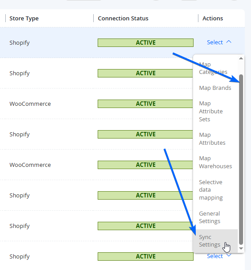The width and height of the screenshot is (251, 270).
Task: Choose Map Brands from the menu
Action: pos(216,88)
